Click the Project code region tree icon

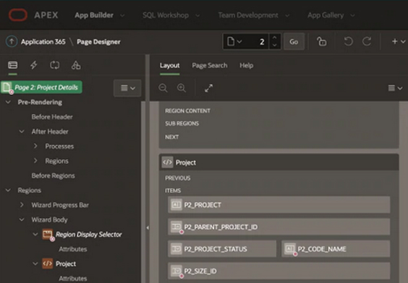(48, 263)
